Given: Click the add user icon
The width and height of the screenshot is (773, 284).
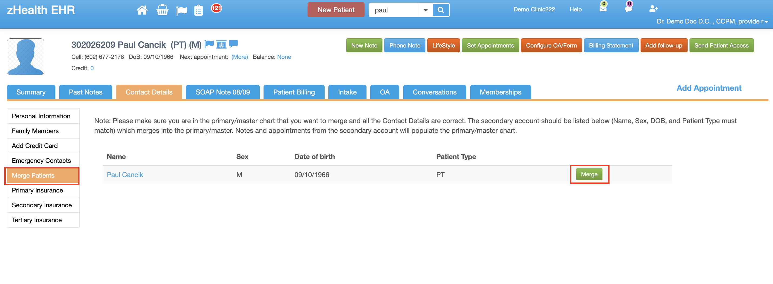Looking at the screenshot, I should click(653, 9).
